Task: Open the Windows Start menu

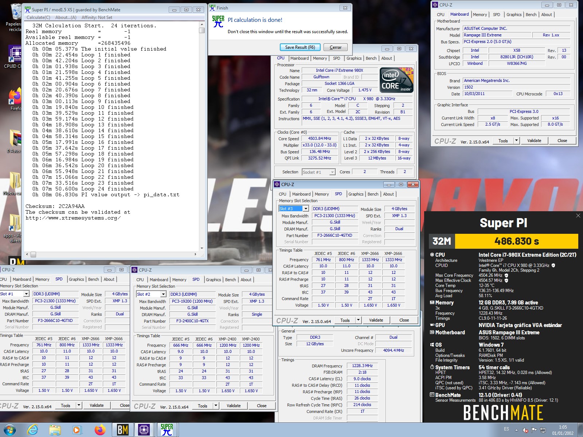Action: point(10,430)
